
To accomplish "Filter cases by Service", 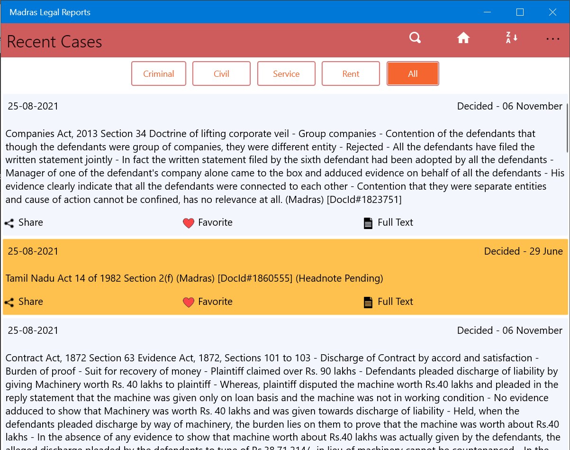I will tap(286, 73).
